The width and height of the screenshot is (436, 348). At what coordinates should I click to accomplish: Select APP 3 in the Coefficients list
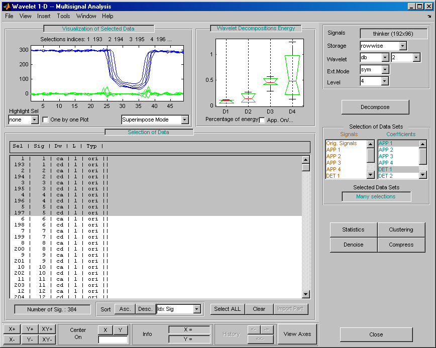point(386,156)
